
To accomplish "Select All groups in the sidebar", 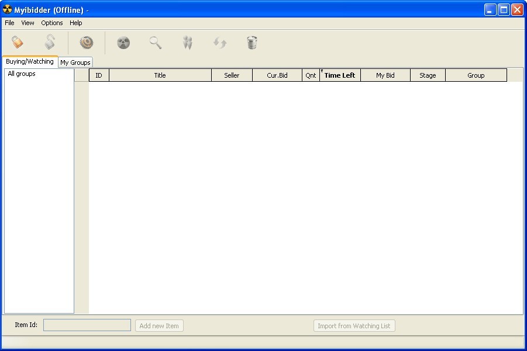I will (21, 73).
